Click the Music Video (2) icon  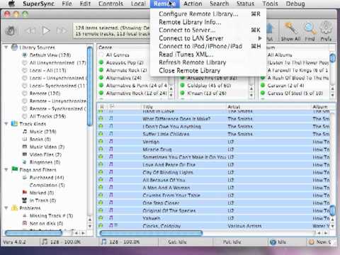[x=25, y=147]
